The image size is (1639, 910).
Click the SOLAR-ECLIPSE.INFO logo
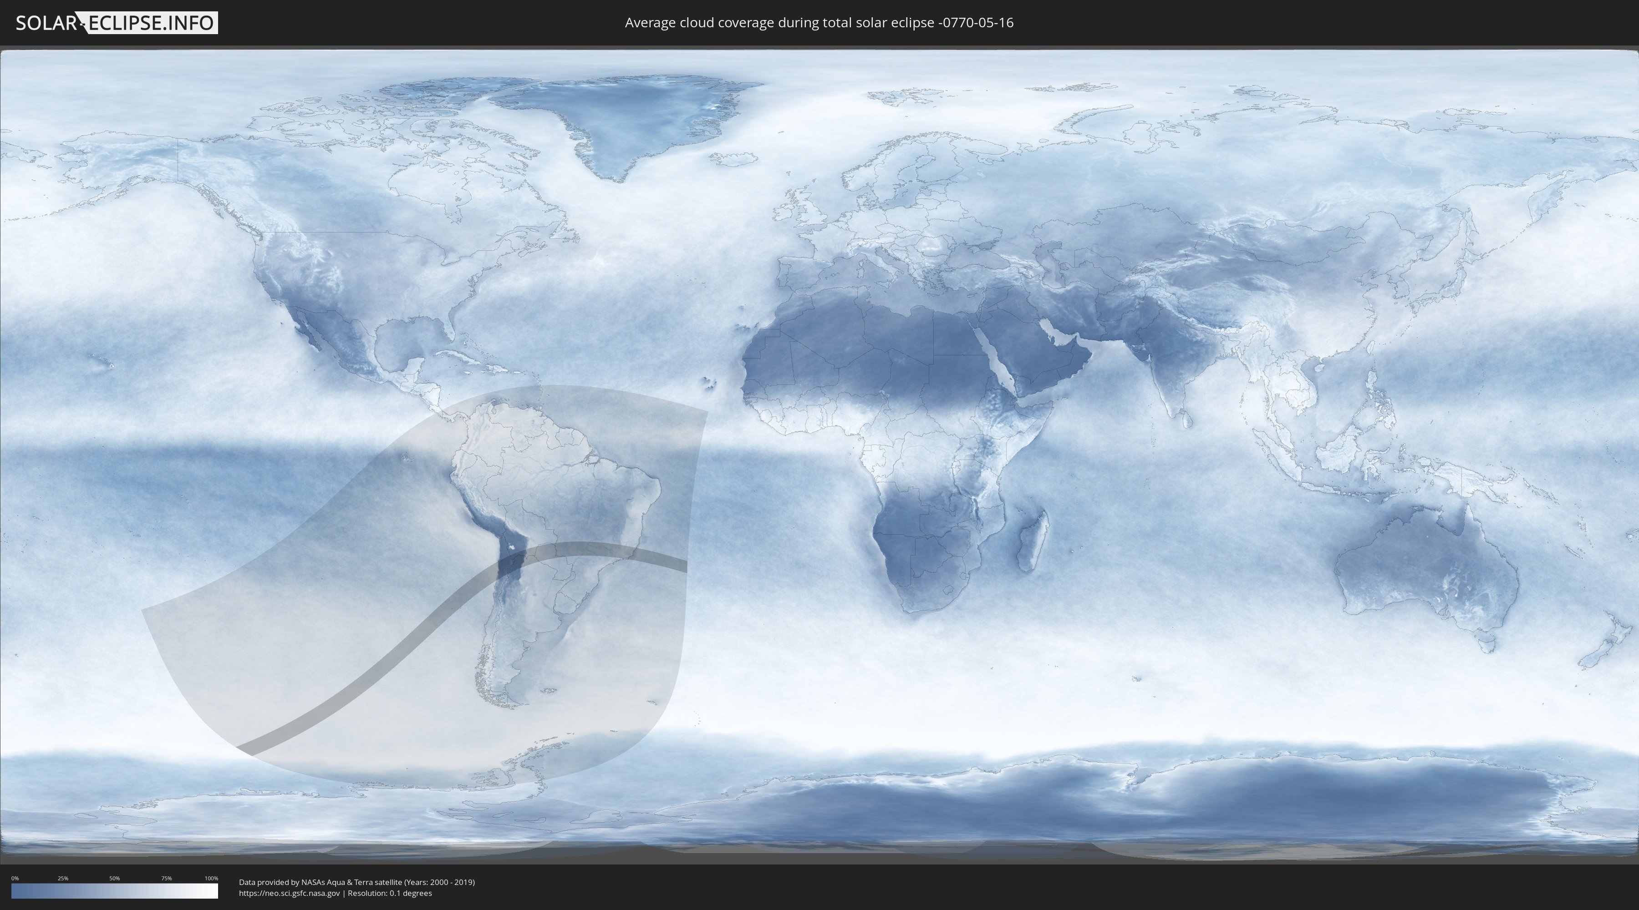pos(117,23)
